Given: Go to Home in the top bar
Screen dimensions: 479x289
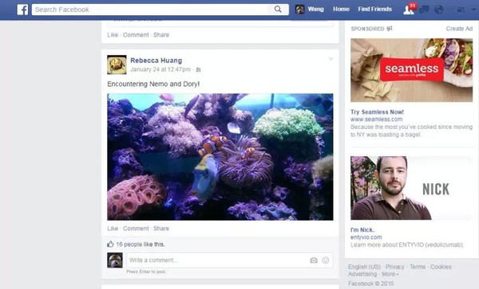Looking at the screenshot, I should point(341,9).
